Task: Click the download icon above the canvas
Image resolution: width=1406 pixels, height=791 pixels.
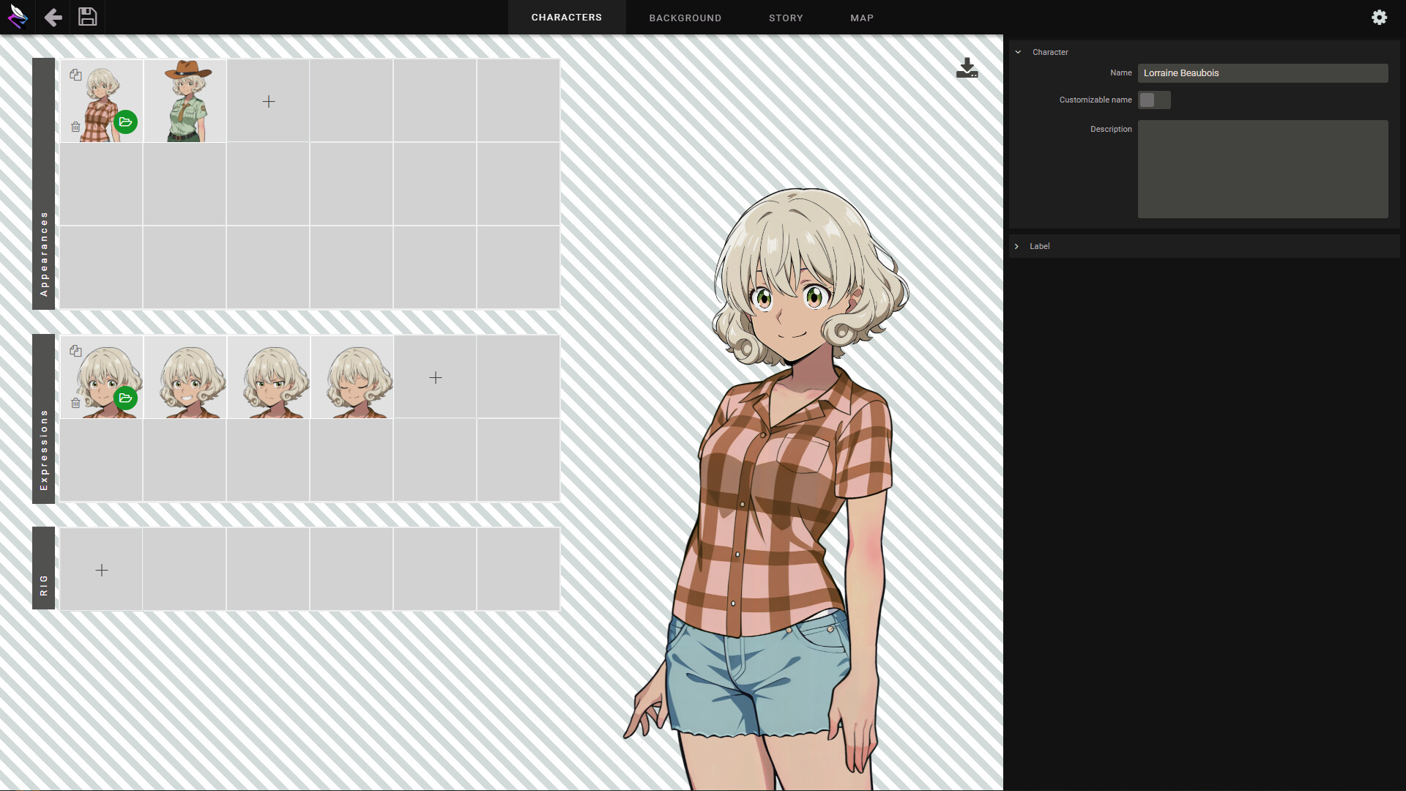Action: click(967, 67)
